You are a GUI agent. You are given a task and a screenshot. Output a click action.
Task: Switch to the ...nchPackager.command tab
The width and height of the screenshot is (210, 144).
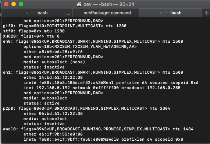click(x=106, y=13)
